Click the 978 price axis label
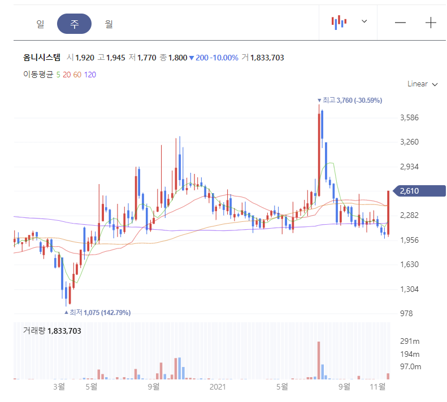Viewport: 447px width, 402px height. 406,314
